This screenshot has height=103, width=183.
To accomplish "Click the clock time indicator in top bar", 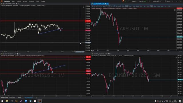I will [x=168, y=1].
